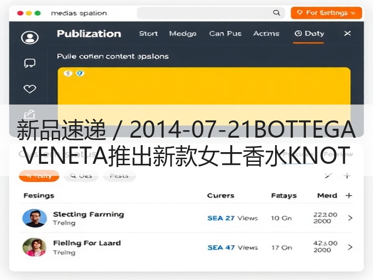Select the heart favorites sidebar icon
Image resolution: width=373 pixels, height=280 pixels.
click(x=30, y=89)
